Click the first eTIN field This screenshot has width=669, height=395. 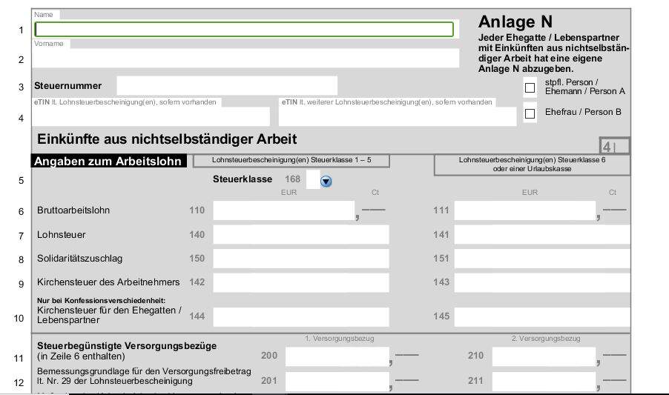coord(151,117)
